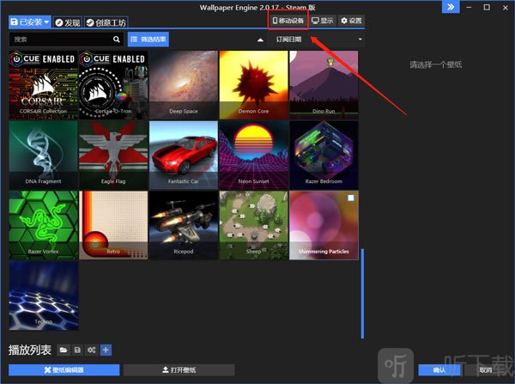The height and width of the screenshot is (384, 515).
Task: Select the Shimmering Particles wallpaper thumbnail
Action: pyautogui.click(x=324, y=225)
